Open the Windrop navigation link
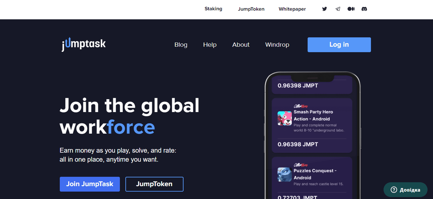 coord(277,45)
